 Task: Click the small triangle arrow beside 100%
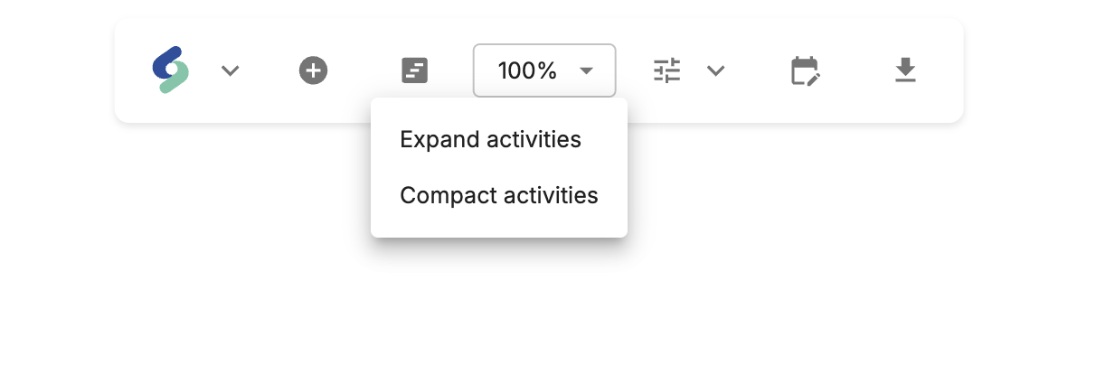tap(586, 70)
